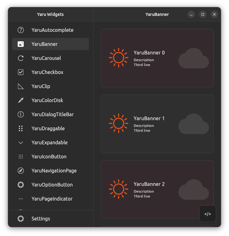The height and width of the screenshot is (236, 229).
Task: Select the YaruCarousel refresh icon
Action: tap(21, 58)
